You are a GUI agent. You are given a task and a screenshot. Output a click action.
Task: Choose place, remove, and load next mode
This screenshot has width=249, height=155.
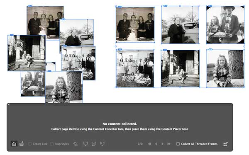[86, 143]
